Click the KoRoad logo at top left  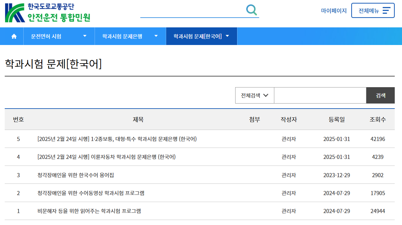[x=48, y=13]
